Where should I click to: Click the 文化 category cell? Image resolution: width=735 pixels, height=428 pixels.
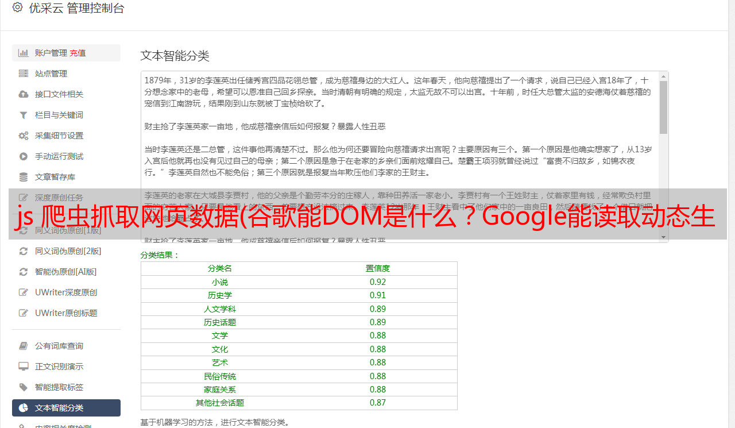220,349
